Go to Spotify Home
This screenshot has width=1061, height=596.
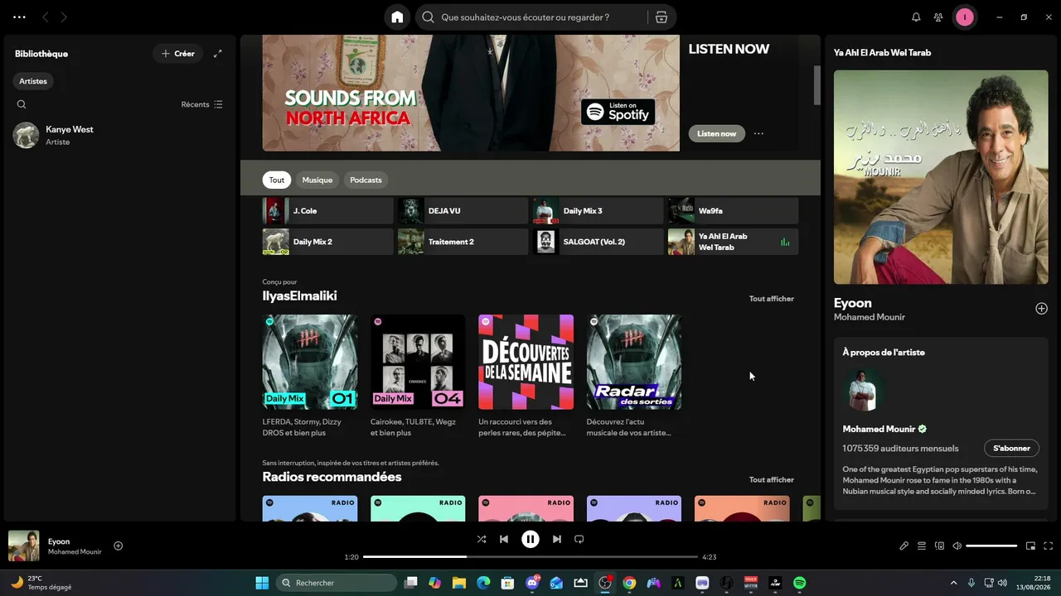pos(397,17)
